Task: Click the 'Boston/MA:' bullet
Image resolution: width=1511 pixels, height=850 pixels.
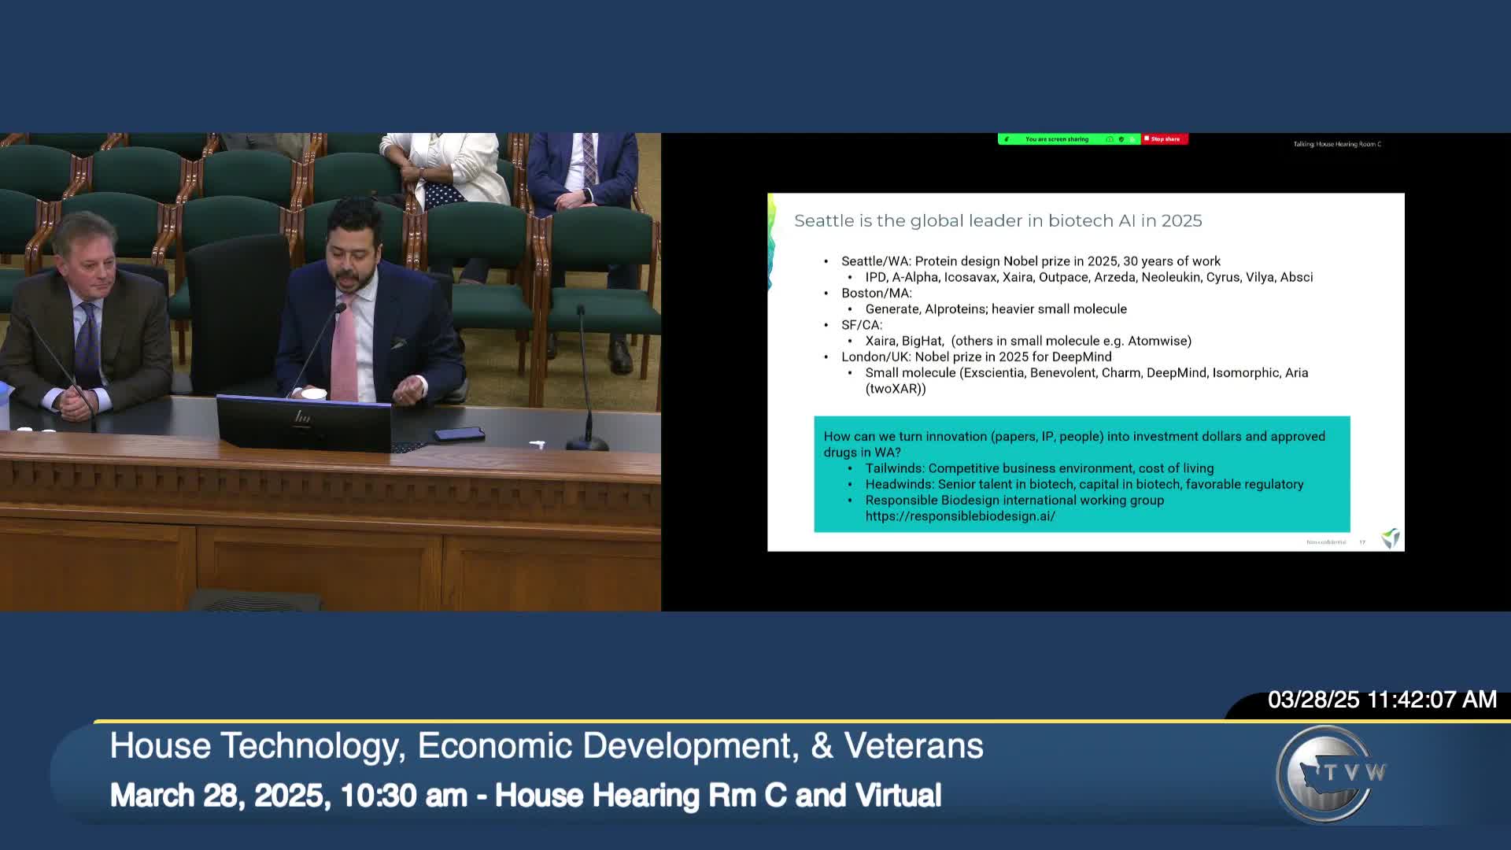Action: [877, 293]
